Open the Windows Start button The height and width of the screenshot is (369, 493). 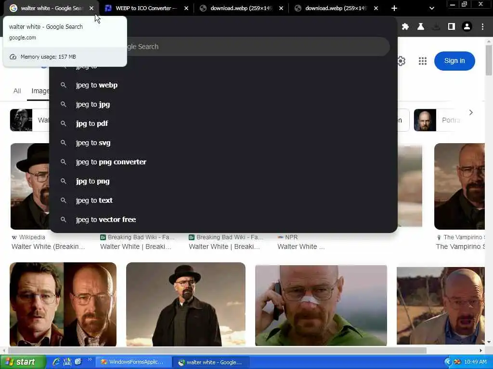point(23,362)
